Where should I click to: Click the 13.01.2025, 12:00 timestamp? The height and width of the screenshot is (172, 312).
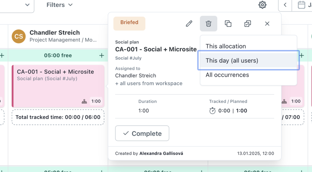point(256,153)
